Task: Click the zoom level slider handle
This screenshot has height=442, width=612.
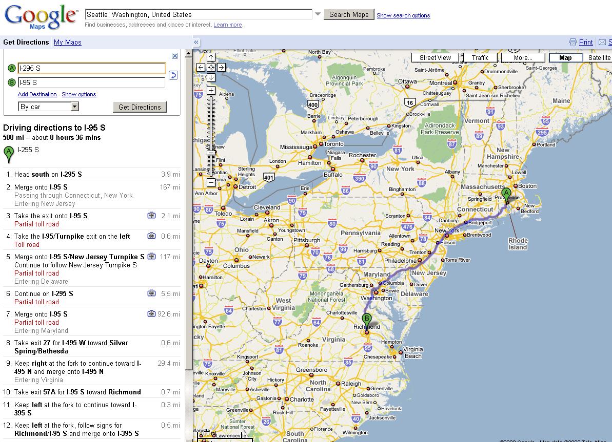Action: (211, 153)
